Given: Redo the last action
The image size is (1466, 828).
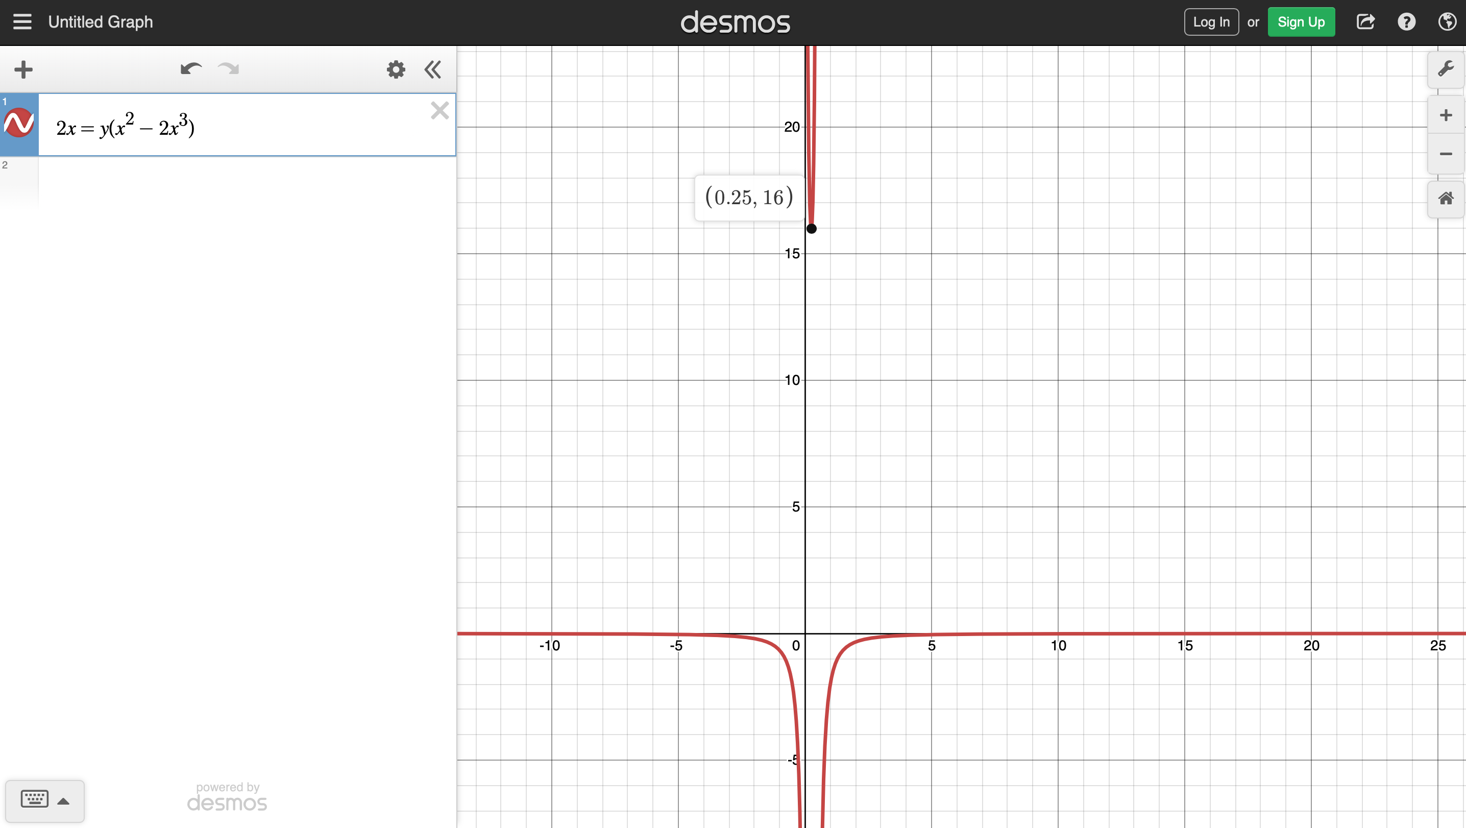Looking at the screenshot, I should [229, 69].
